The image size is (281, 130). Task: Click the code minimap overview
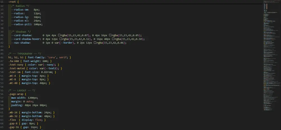271,55
